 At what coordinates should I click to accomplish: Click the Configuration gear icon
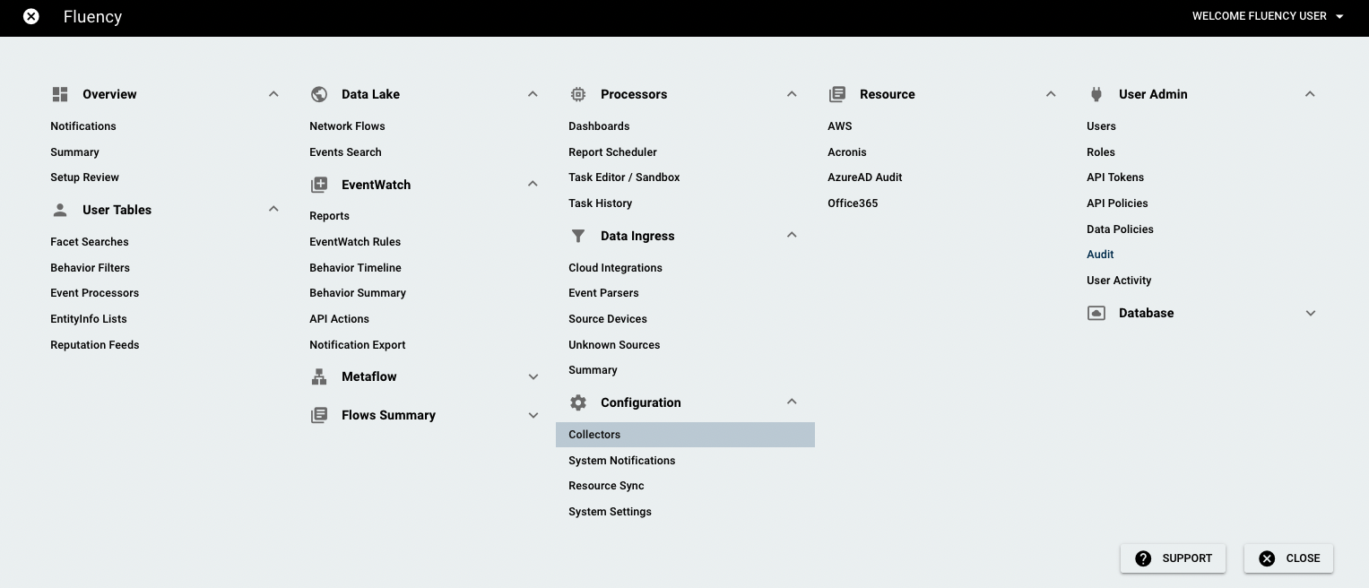(578, 402)
